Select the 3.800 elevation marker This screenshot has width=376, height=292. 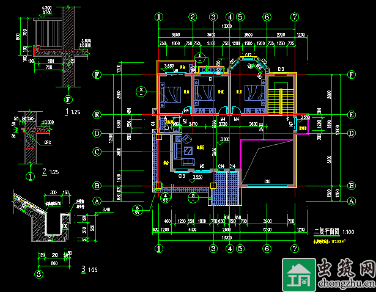[224, 139]
